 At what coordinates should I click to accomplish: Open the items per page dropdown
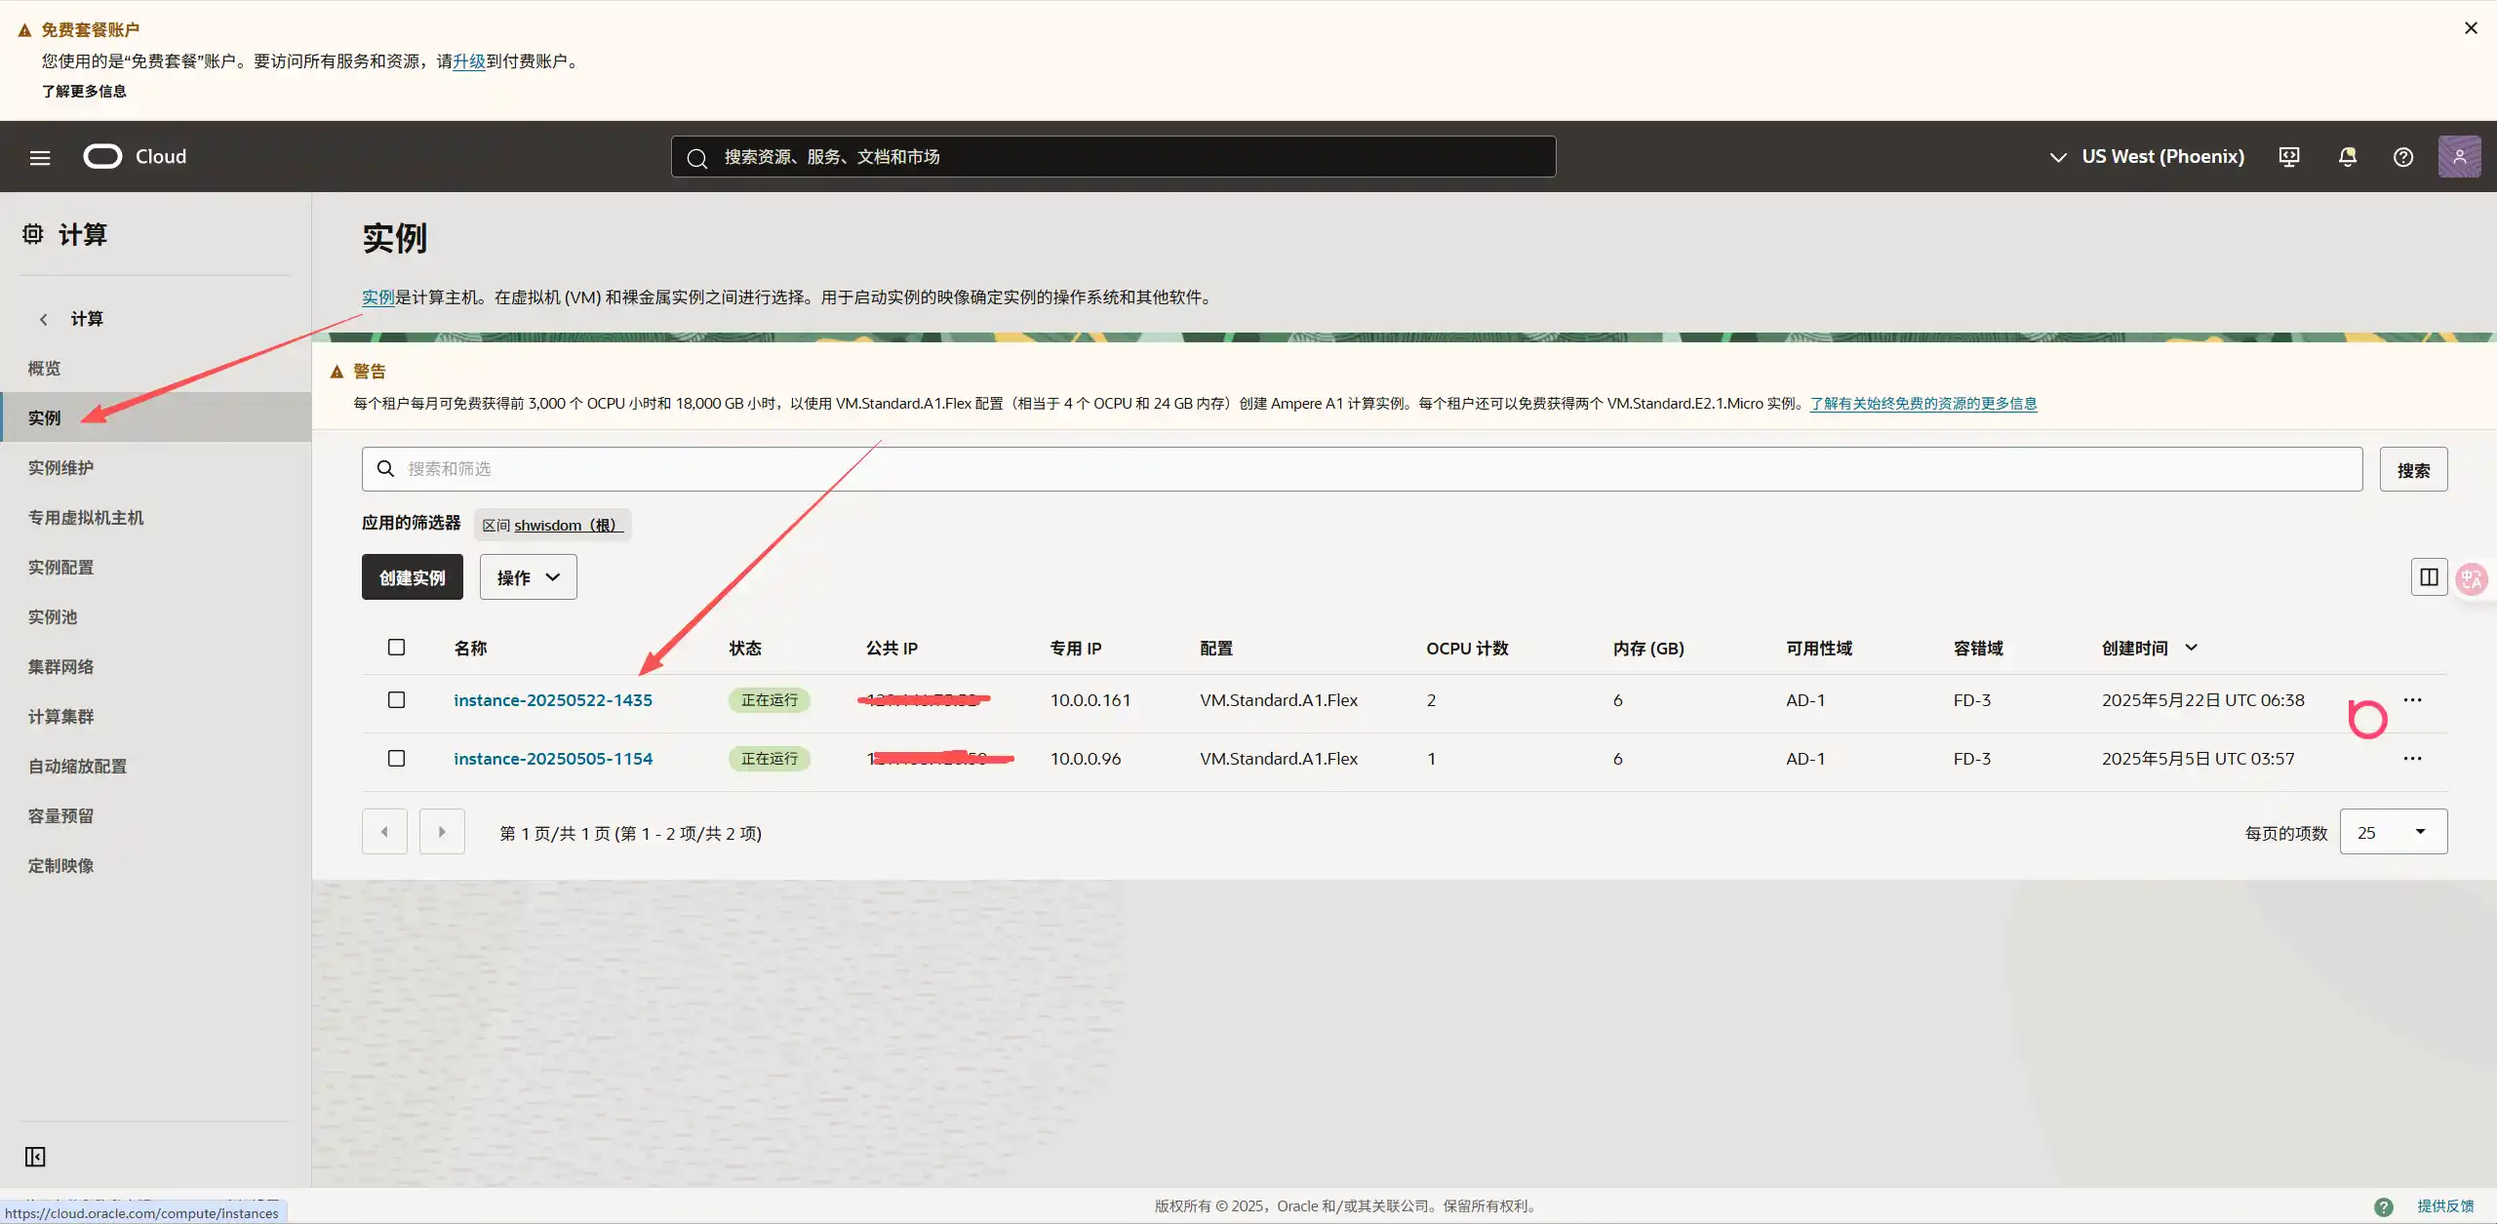tap(2393, 832)
